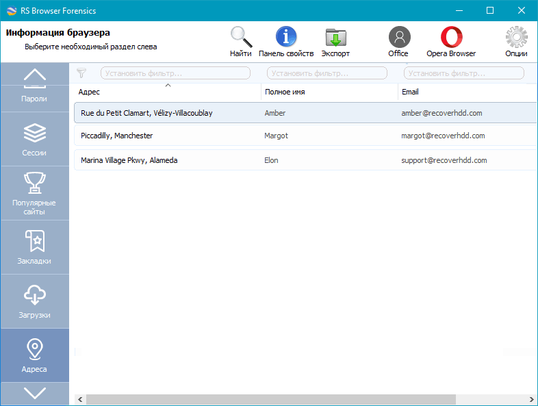Open the Закладки bookmarks section
The width and height of the screenshot is (538, 406).
click(34, 247)
